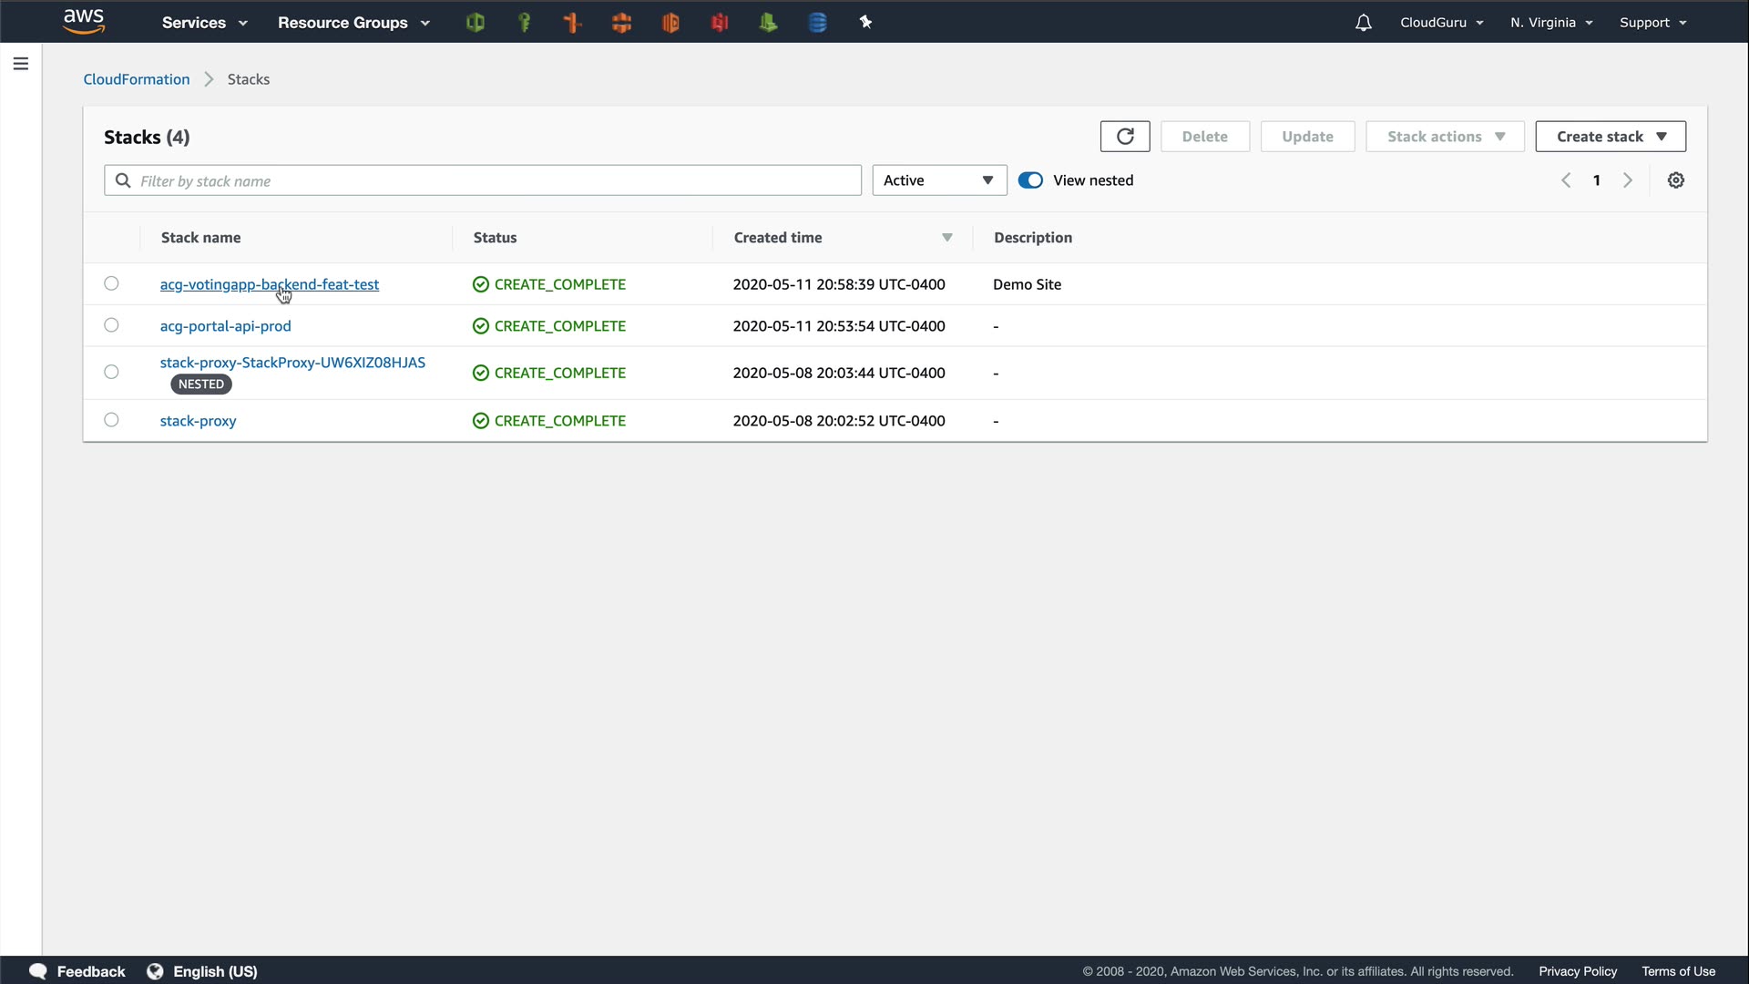Select the acg-votingapp-backend-feat-test stack radio
The width and height of the screenshot is (1749, 984).
click(111, 283)
